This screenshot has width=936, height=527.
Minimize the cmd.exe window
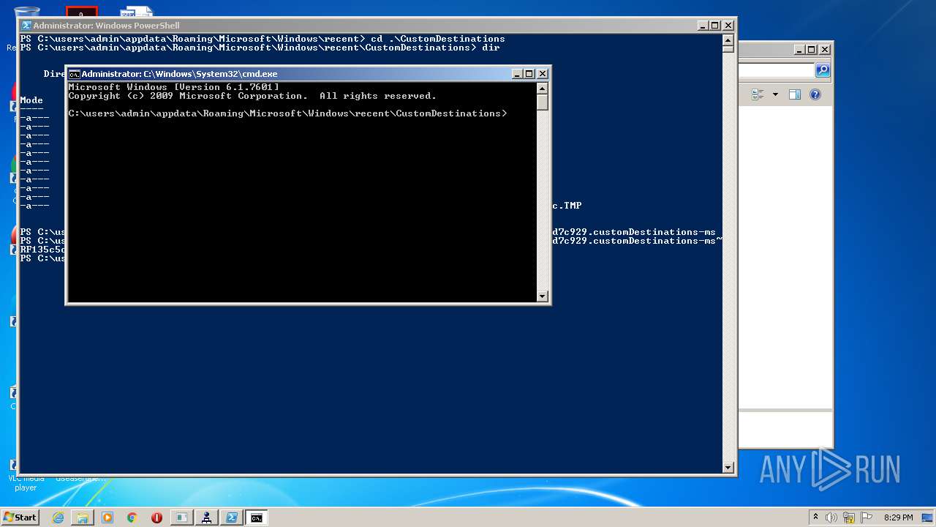coord(517,74)
